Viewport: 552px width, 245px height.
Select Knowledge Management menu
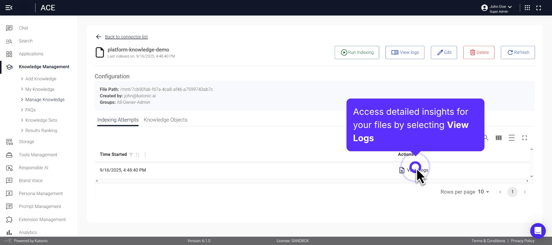[44, 67]
